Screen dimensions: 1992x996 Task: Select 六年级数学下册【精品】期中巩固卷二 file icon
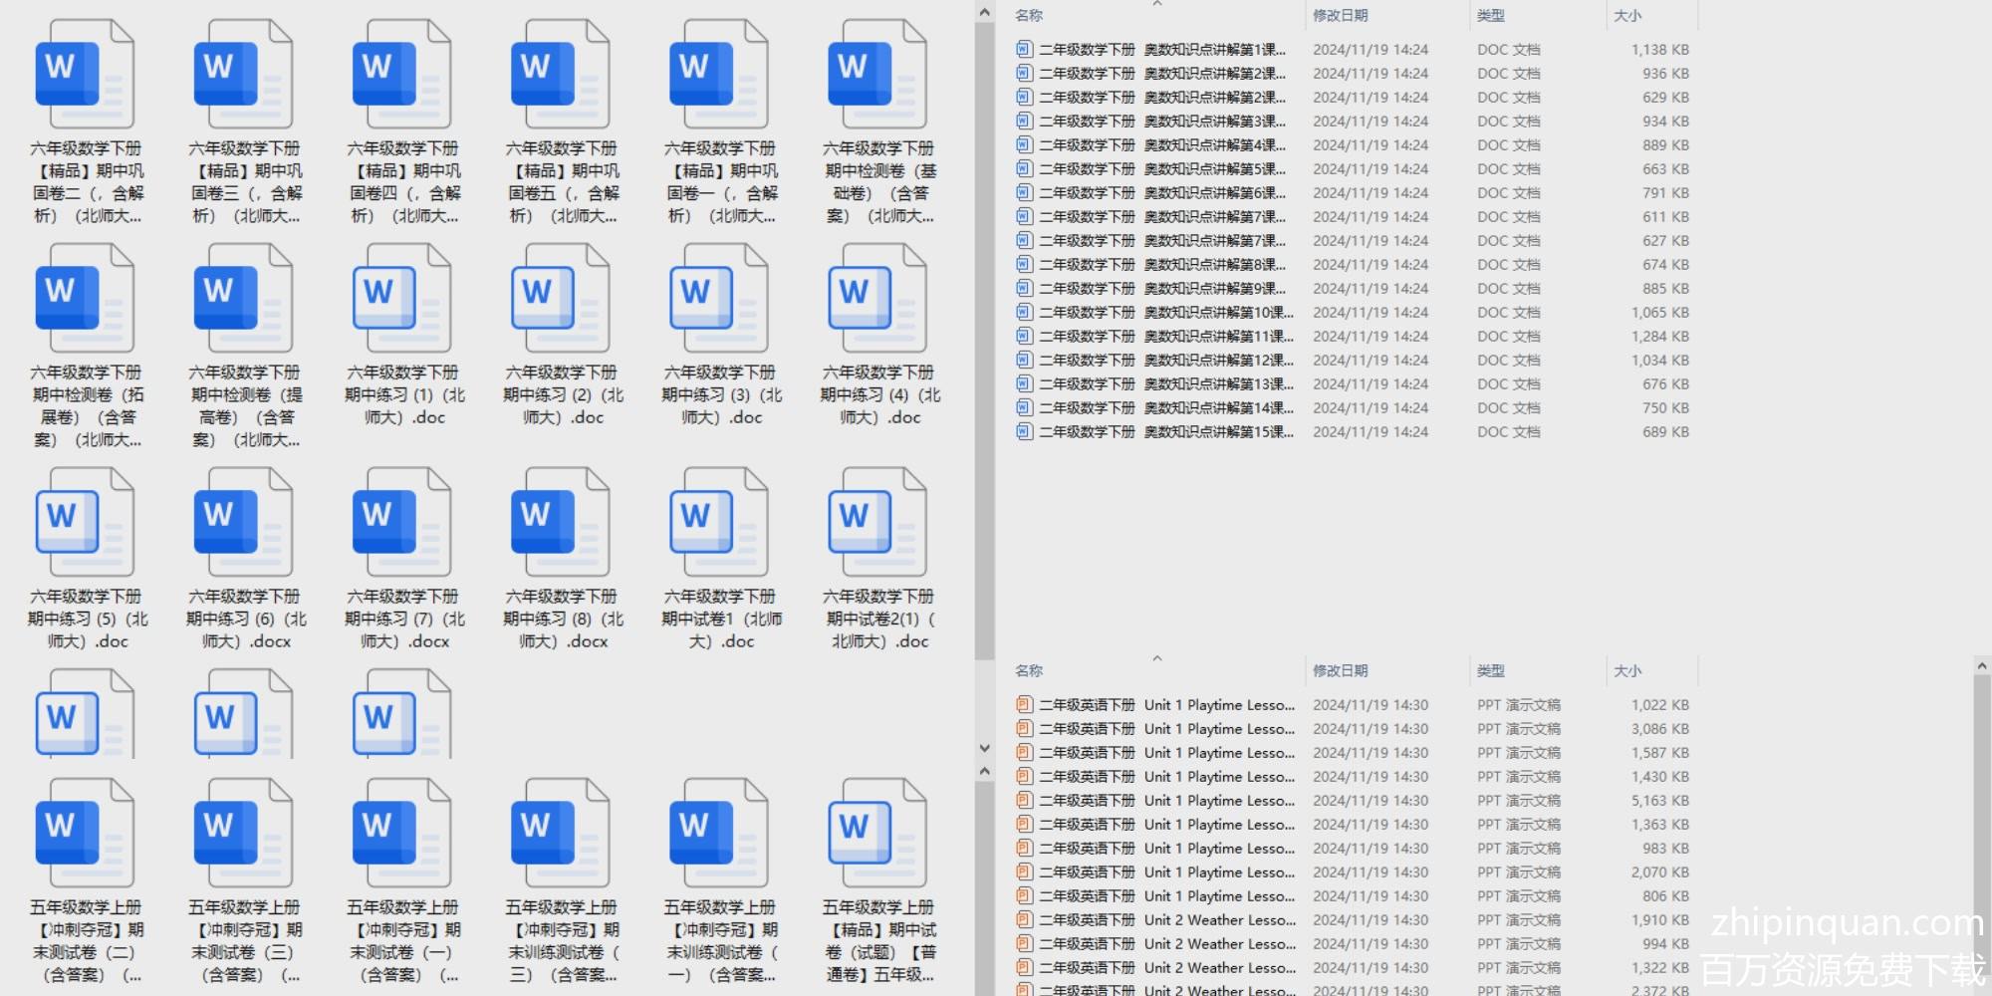85,75
